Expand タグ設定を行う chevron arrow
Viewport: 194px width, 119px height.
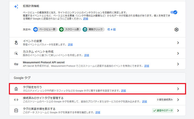point(178,89)
